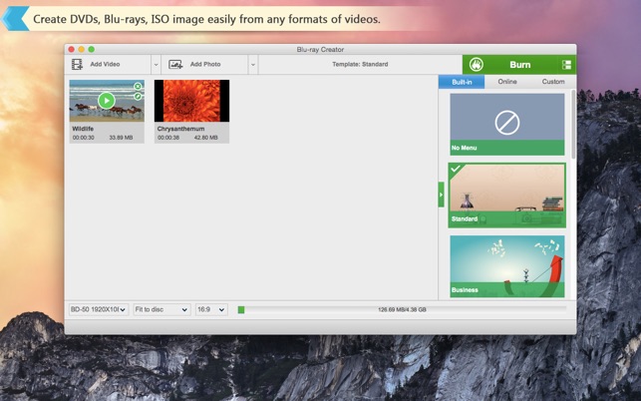Screen dimensions: 641x401
Task: Select the Business menu template
Action: [x=506, y=266]
